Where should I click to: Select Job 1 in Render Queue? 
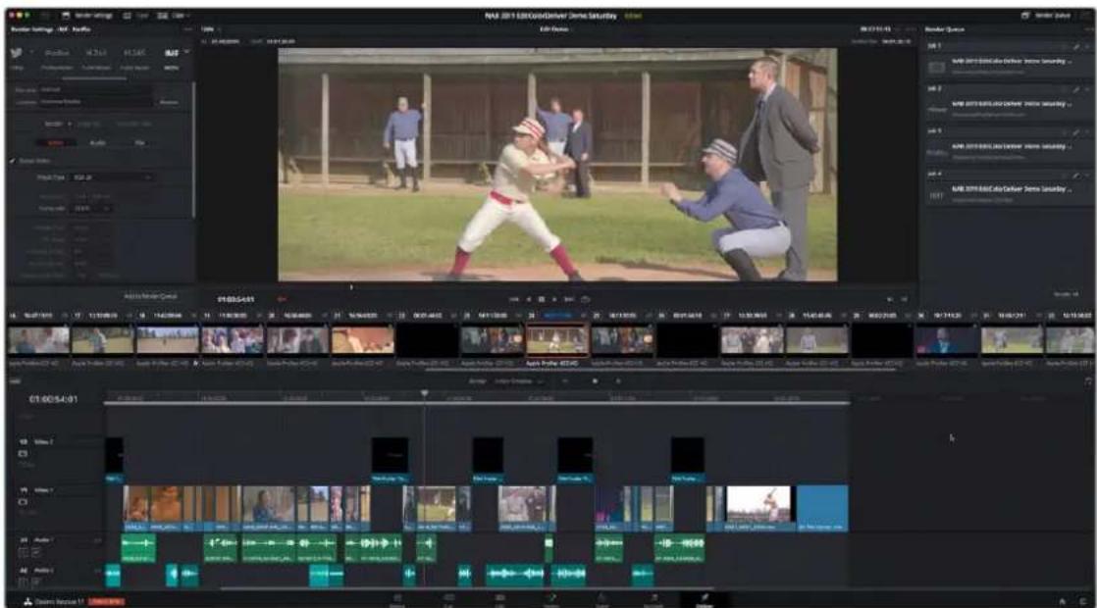[x=1008, y=61]
